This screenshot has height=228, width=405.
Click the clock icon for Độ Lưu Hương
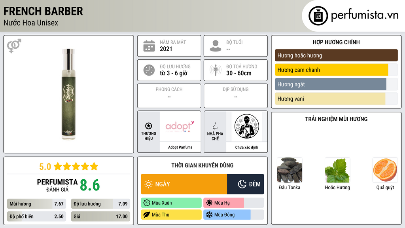click(149, 70)
